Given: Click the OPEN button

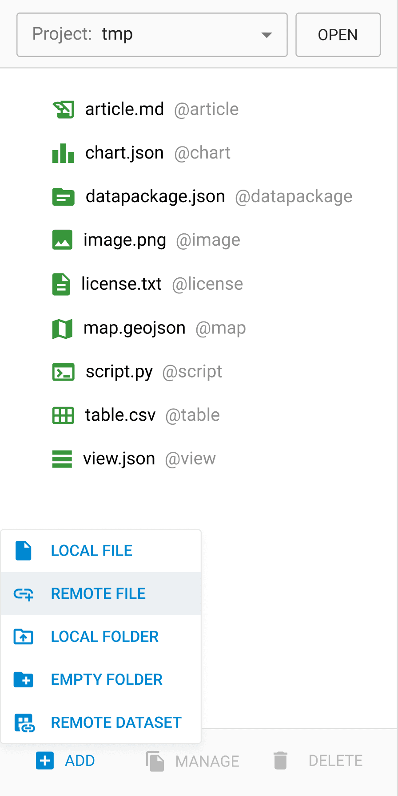Looking at the screenshot, I should (338, 35).
